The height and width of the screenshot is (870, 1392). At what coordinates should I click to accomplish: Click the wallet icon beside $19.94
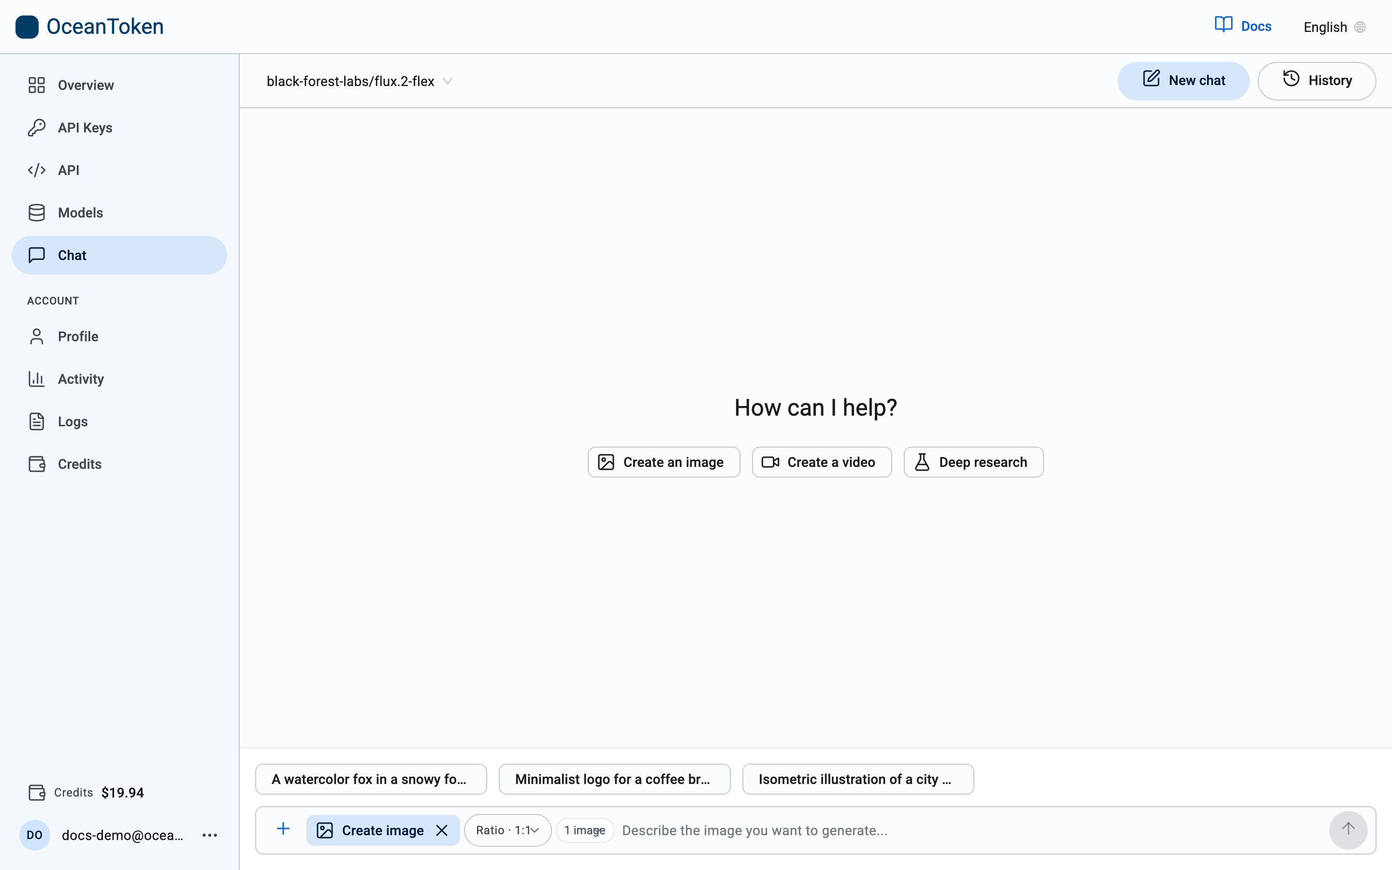tap(37, 792)
